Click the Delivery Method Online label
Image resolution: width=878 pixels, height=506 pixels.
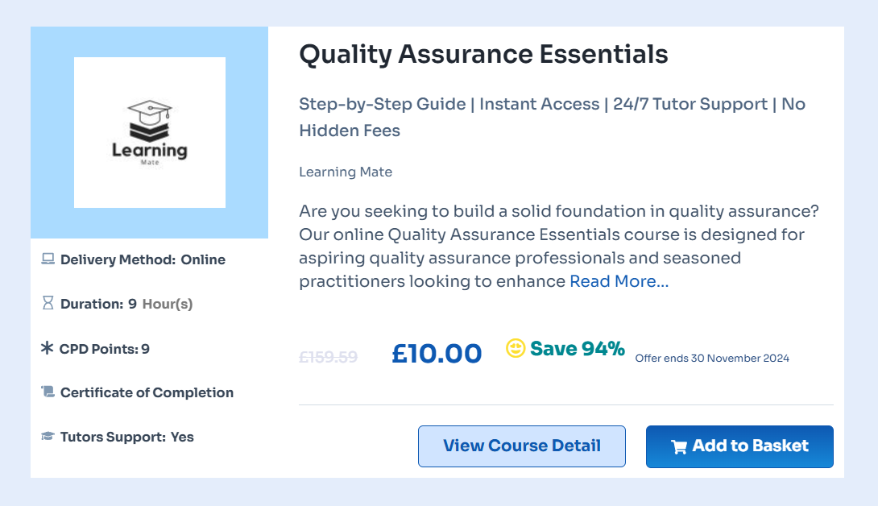pyautogui.click(x=143, y=259)
